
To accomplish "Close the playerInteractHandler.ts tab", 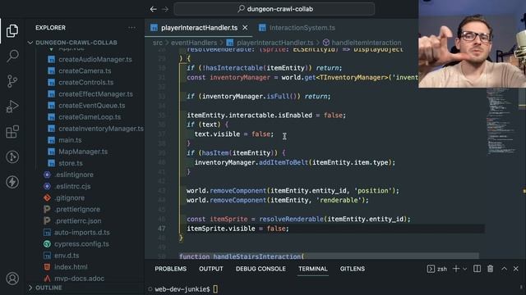I will 245,28.
